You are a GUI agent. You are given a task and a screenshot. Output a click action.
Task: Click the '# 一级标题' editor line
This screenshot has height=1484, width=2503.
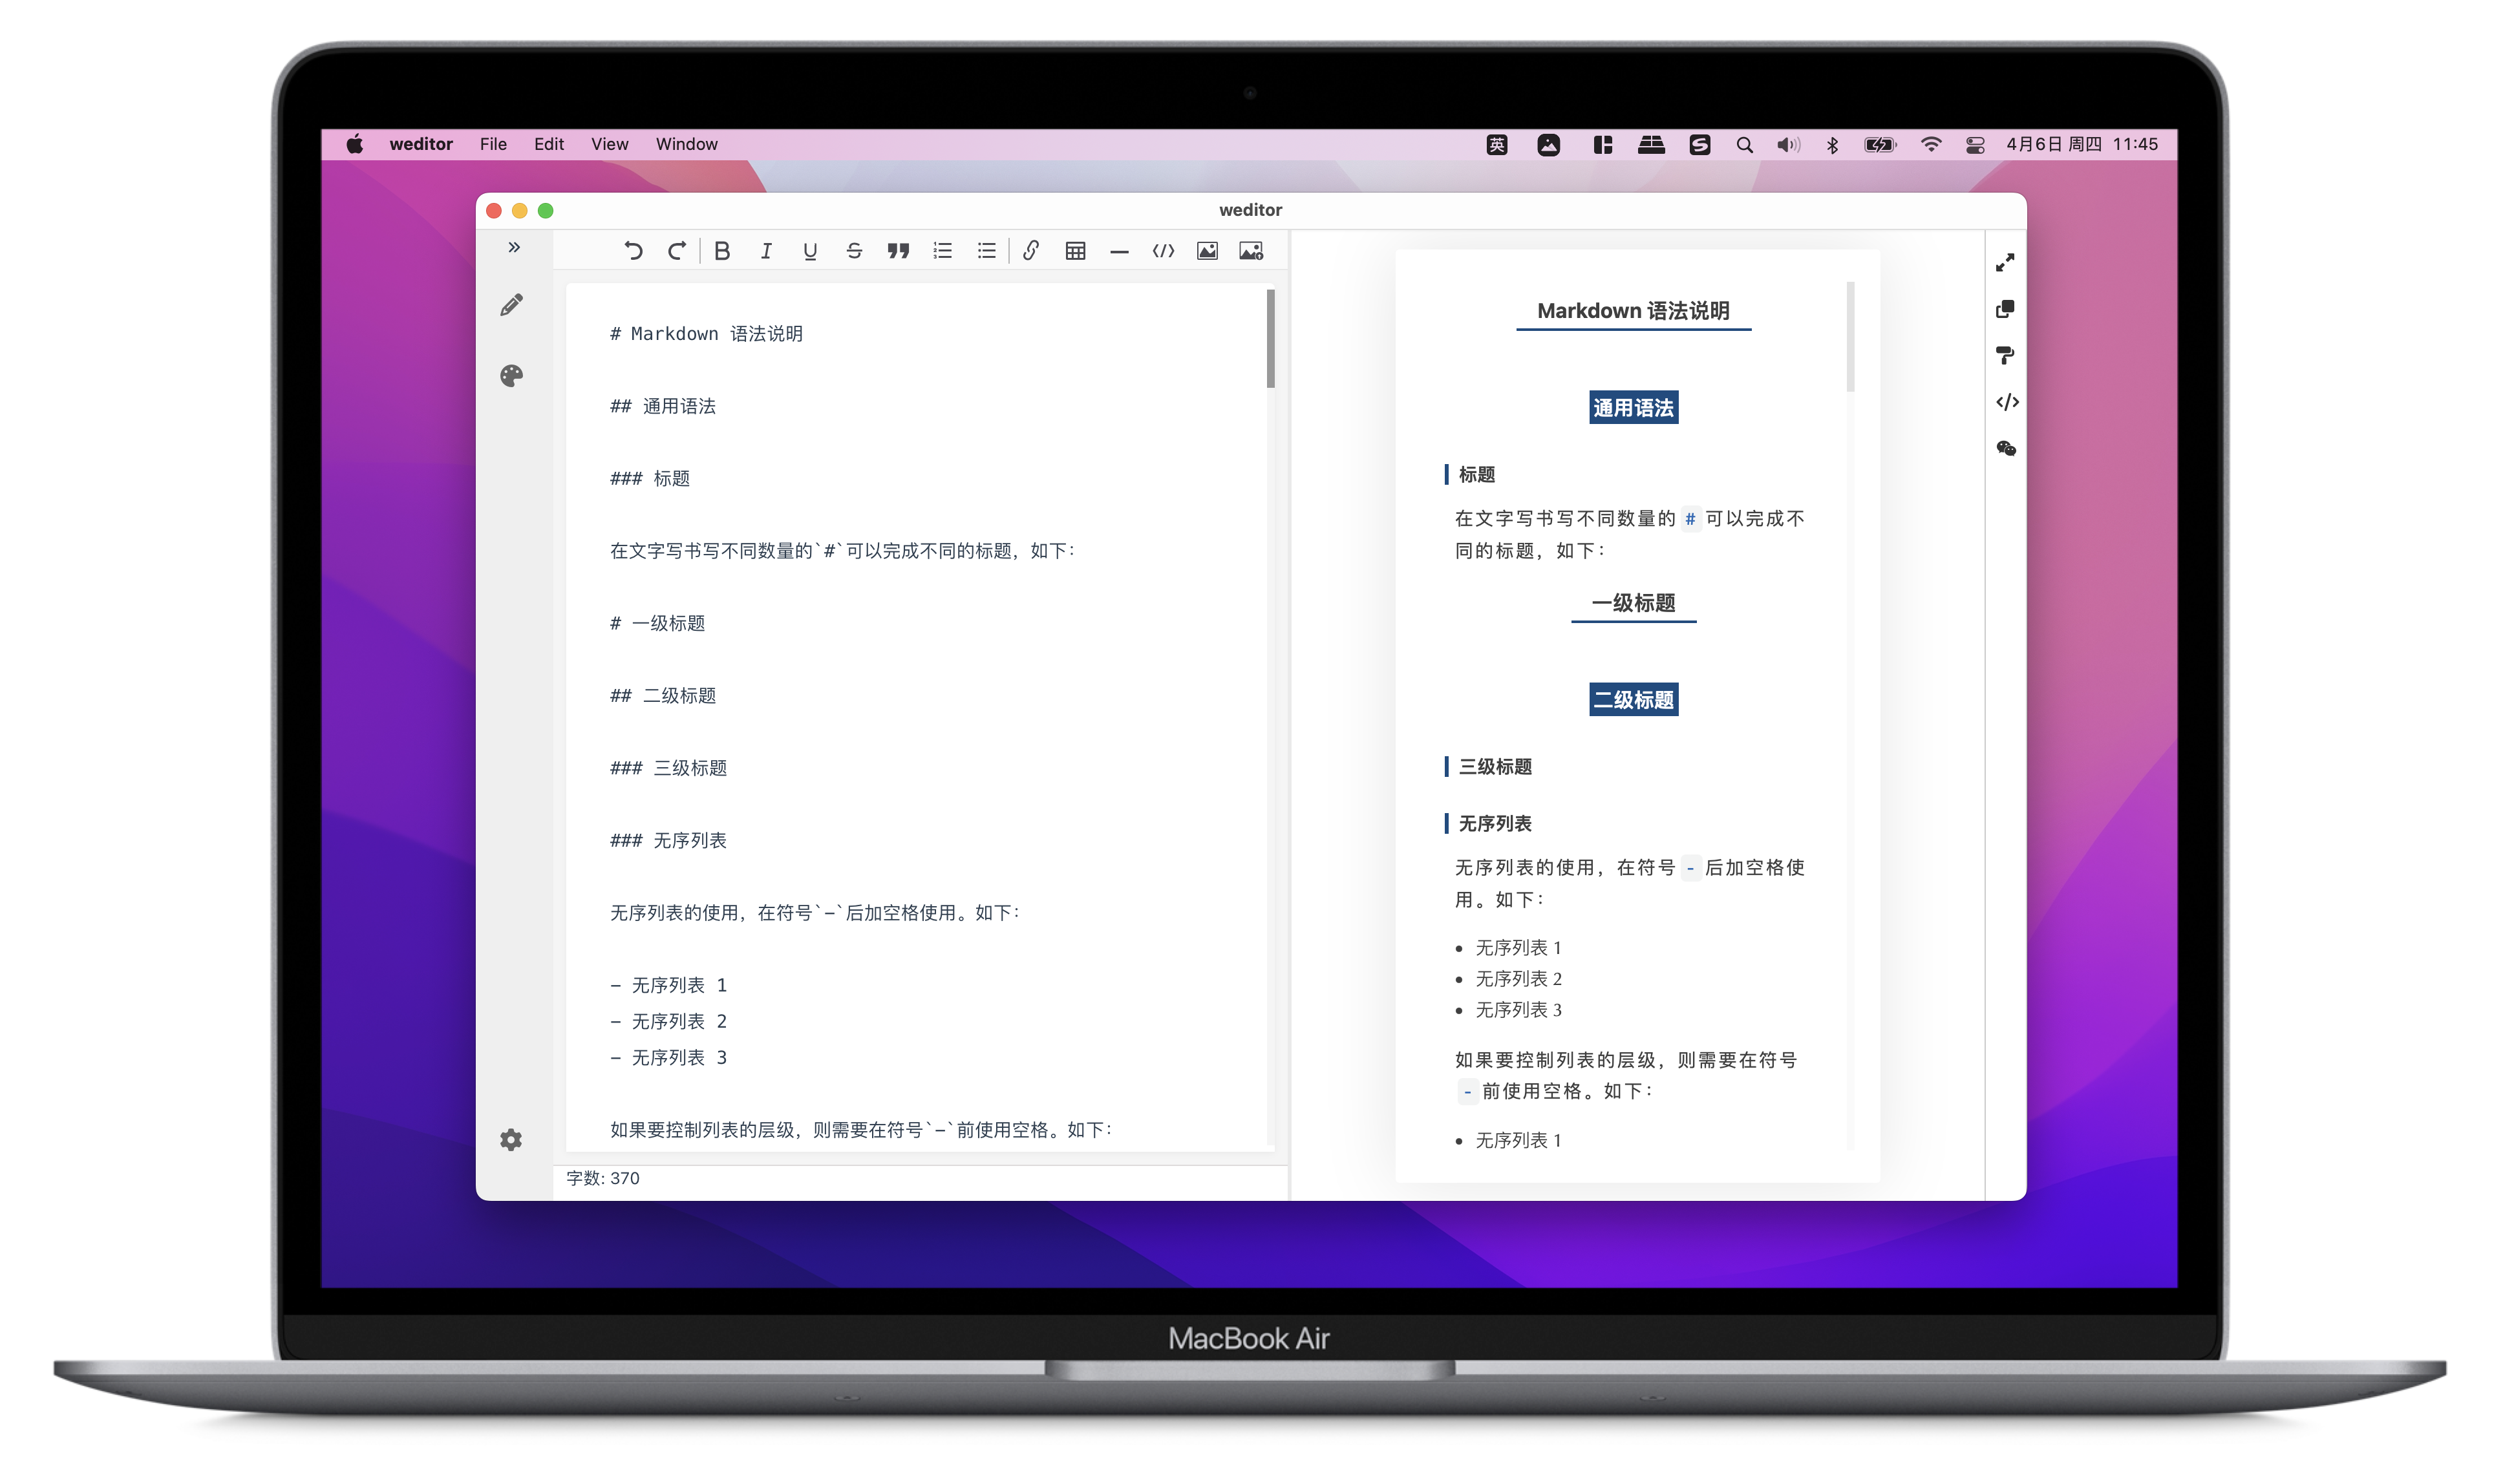(658, 623)
